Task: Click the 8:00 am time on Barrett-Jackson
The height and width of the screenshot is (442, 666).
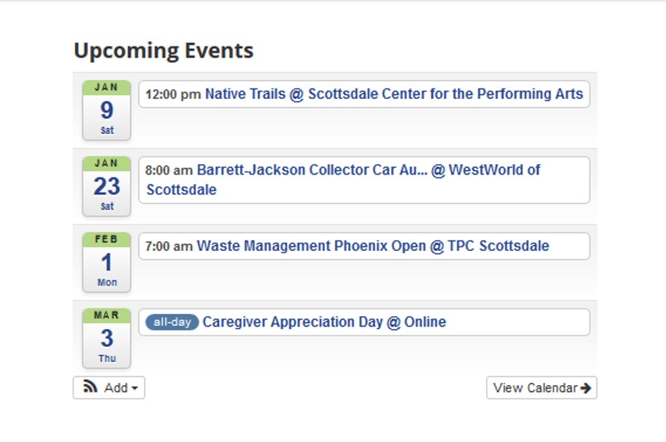Action: click(169, 170)
